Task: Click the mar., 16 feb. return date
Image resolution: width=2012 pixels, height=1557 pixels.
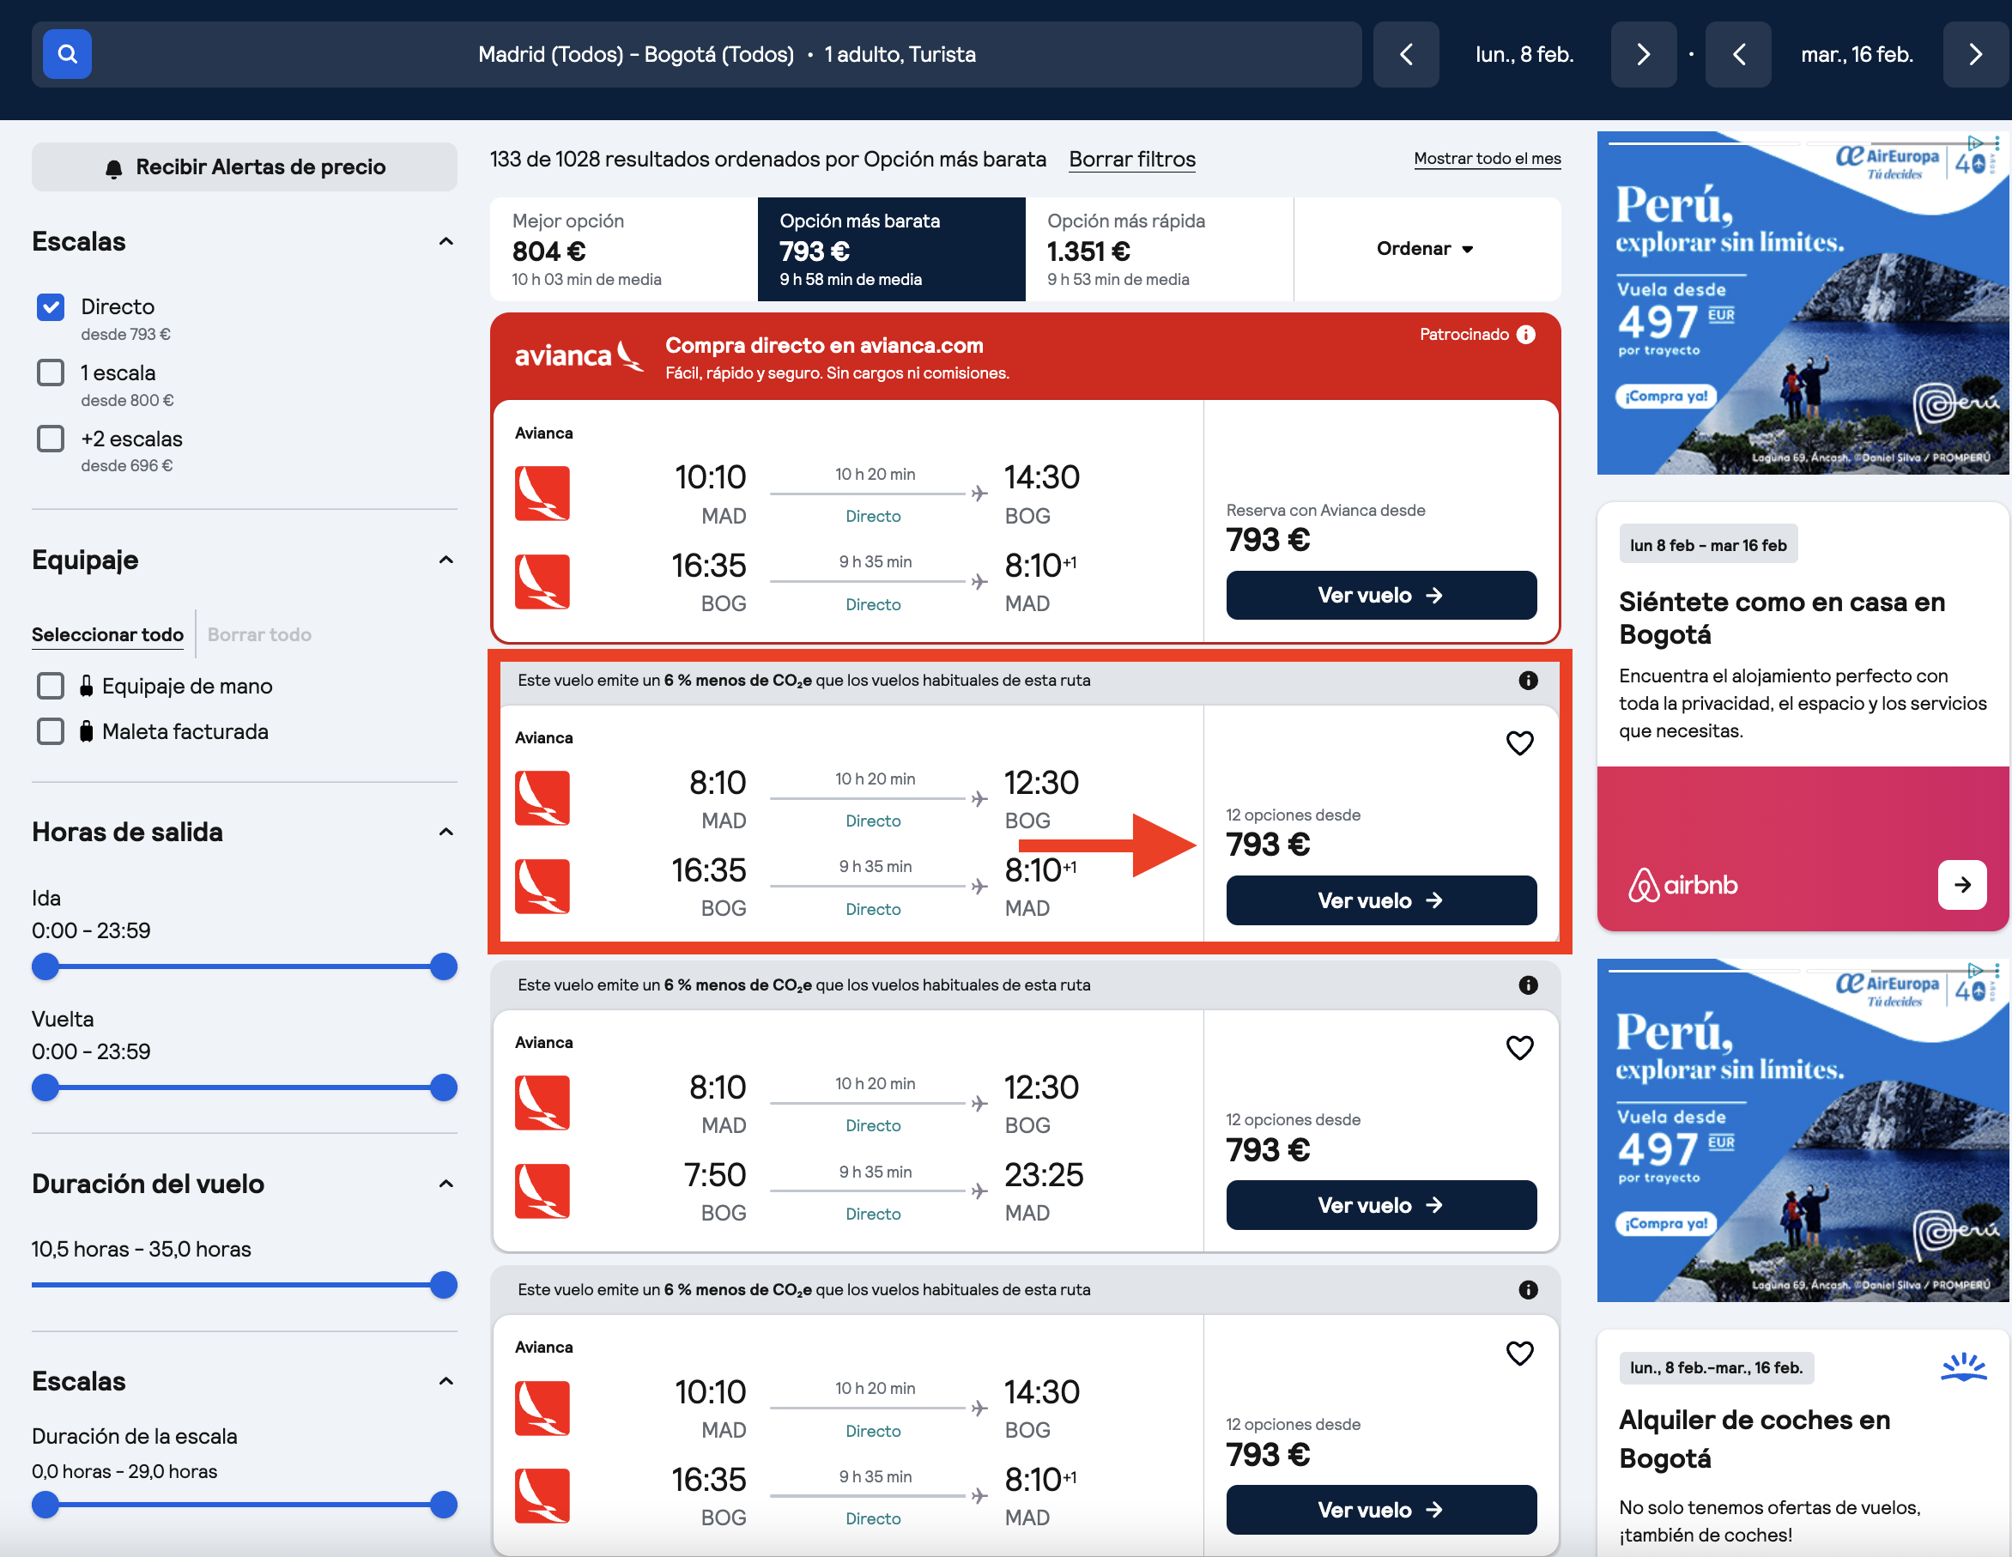Action: (x=1857, y=54)
